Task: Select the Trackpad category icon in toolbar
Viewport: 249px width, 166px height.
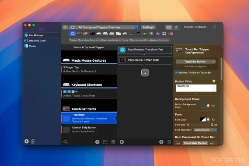Action: (x=105, y=34)
